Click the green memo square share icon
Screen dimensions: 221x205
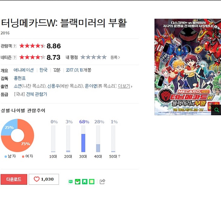click(x=92, y=182)
